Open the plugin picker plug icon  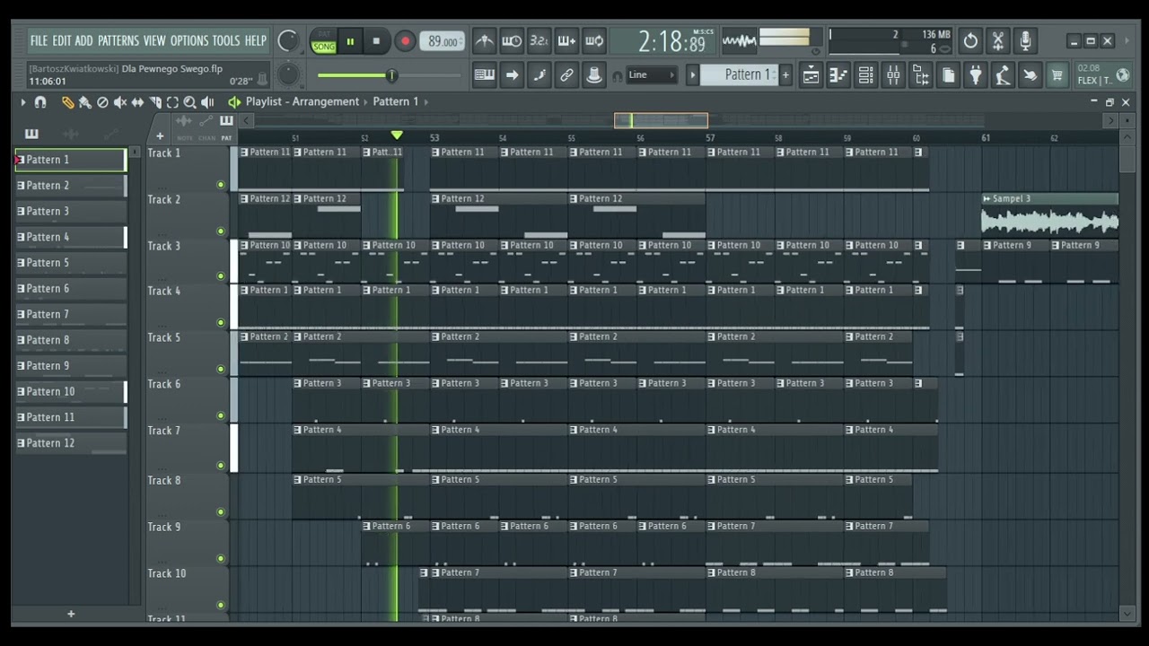pos(975,75)
